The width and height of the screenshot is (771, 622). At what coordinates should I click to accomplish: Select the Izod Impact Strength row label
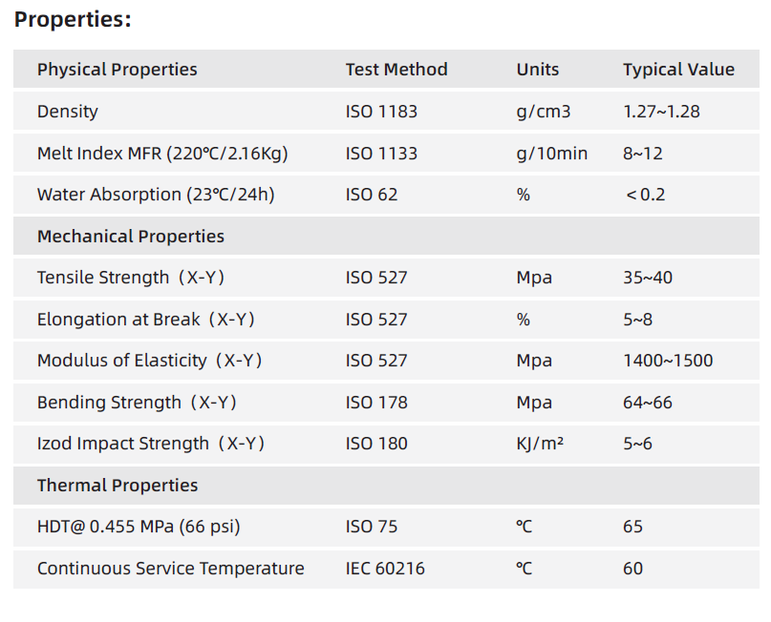coord(151,444)
